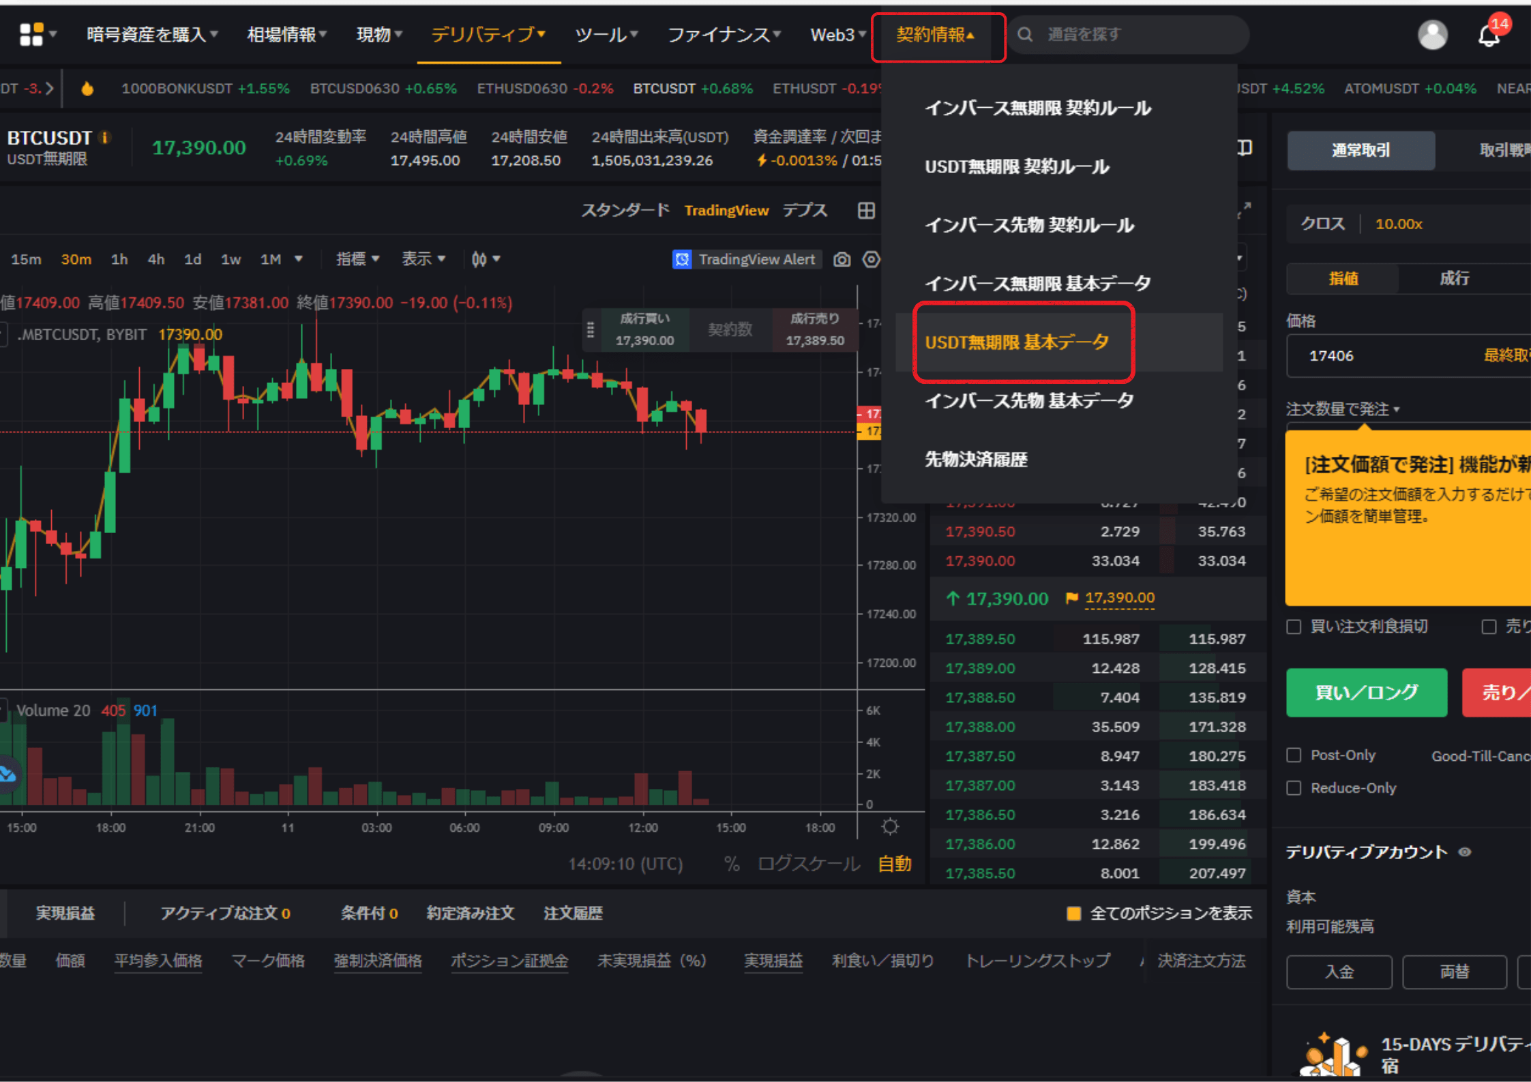Click order book ask price 17,390.50
Viewport: 1531px width, 1082px height.
[980, 532]
